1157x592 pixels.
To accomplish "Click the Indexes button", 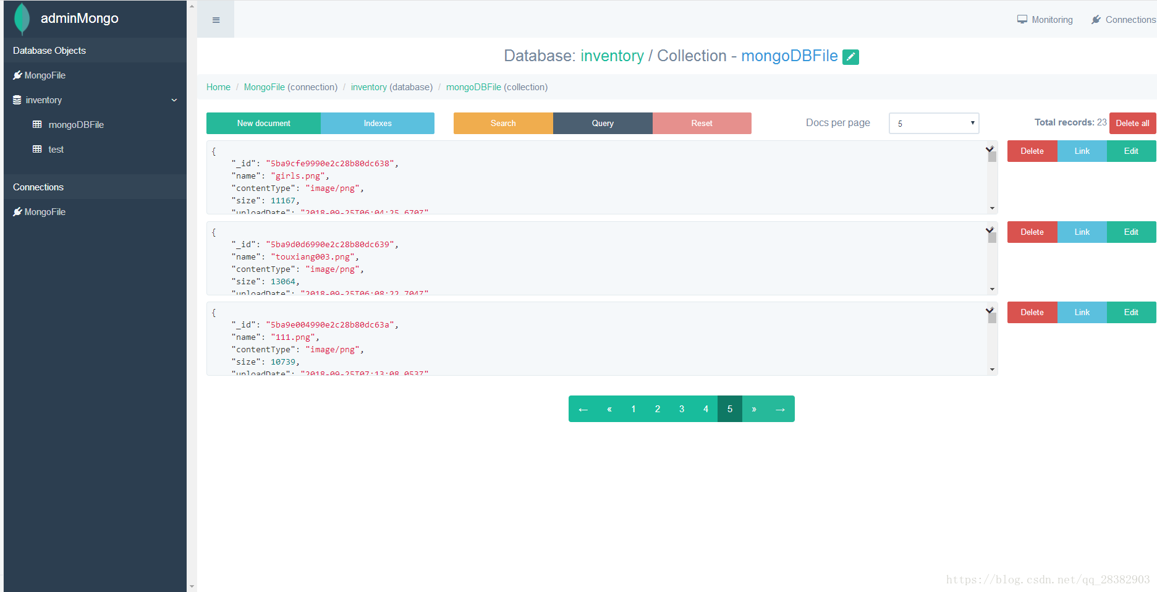I will click(378, 124).
